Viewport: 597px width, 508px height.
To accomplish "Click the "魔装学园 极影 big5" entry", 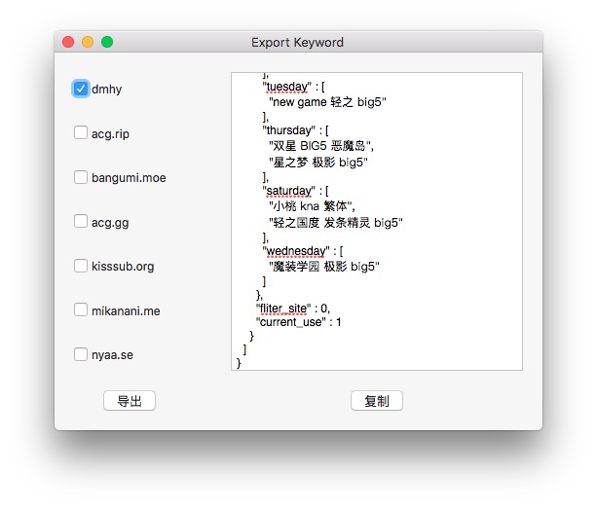I will tap(324, 267).
